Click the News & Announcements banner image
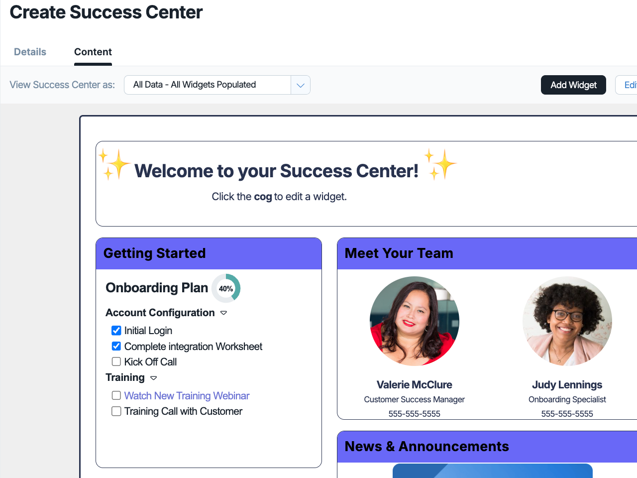Viewport: 637px width, 478px height. pyautogui.click(x=493, y=471)
